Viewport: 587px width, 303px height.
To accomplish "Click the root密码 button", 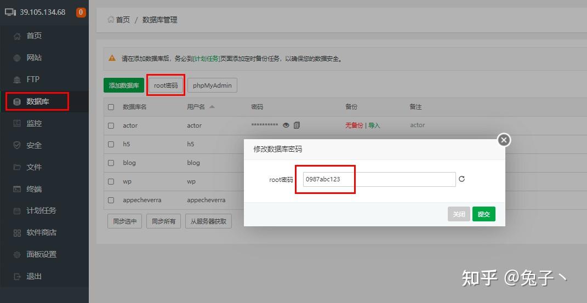I will 166,85.
